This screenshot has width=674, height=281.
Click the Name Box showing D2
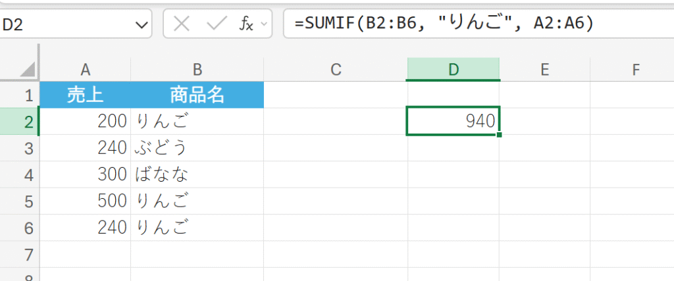click(66, 25)
